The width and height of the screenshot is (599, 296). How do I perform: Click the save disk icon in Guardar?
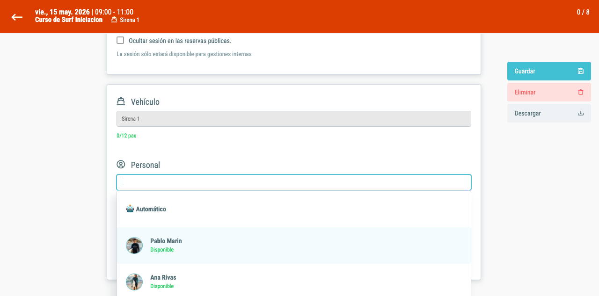click(581, 71)
